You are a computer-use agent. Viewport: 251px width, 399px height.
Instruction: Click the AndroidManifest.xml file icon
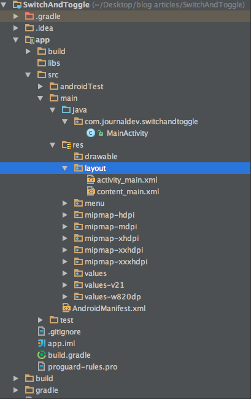66,308
